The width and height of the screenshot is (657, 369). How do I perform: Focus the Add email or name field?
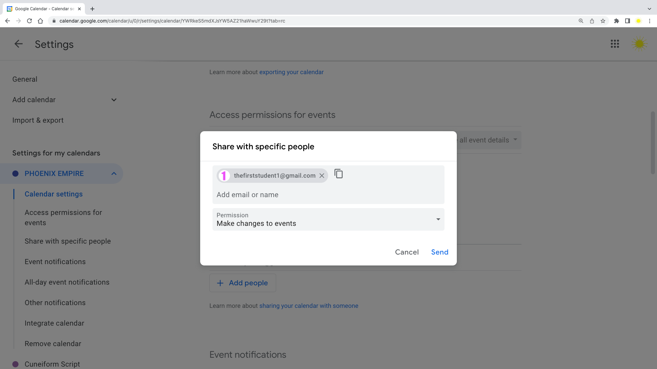[328, 195]
